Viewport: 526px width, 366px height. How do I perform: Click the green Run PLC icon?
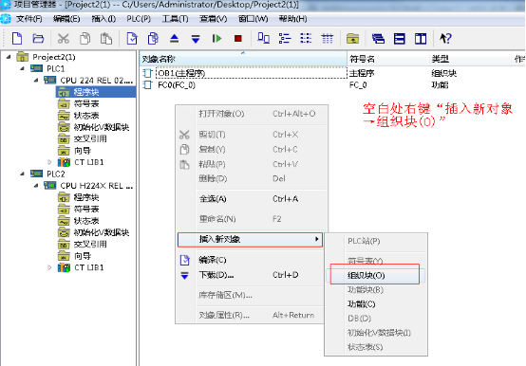click(x=217, y=39)
